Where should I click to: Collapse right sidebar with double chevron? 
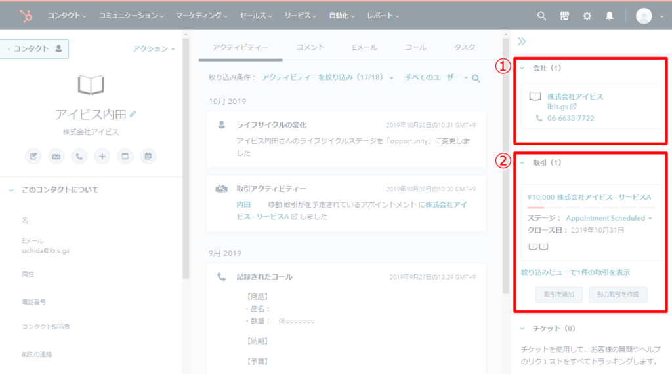522,41
